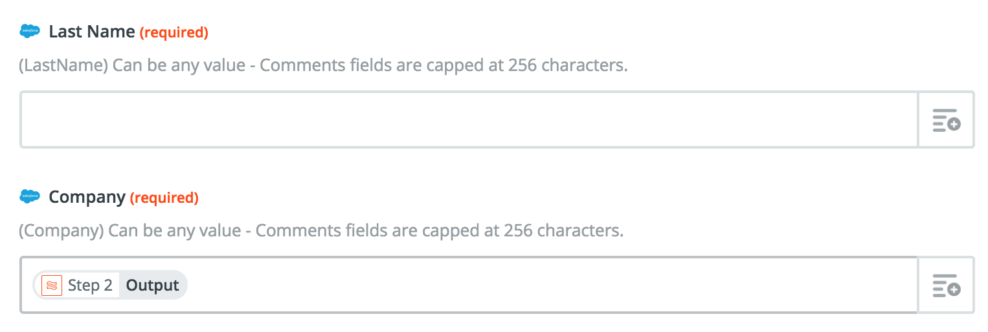Open insert-field menu for Last Name
Viewport: 988px width, 332px height.
point(946,120)
